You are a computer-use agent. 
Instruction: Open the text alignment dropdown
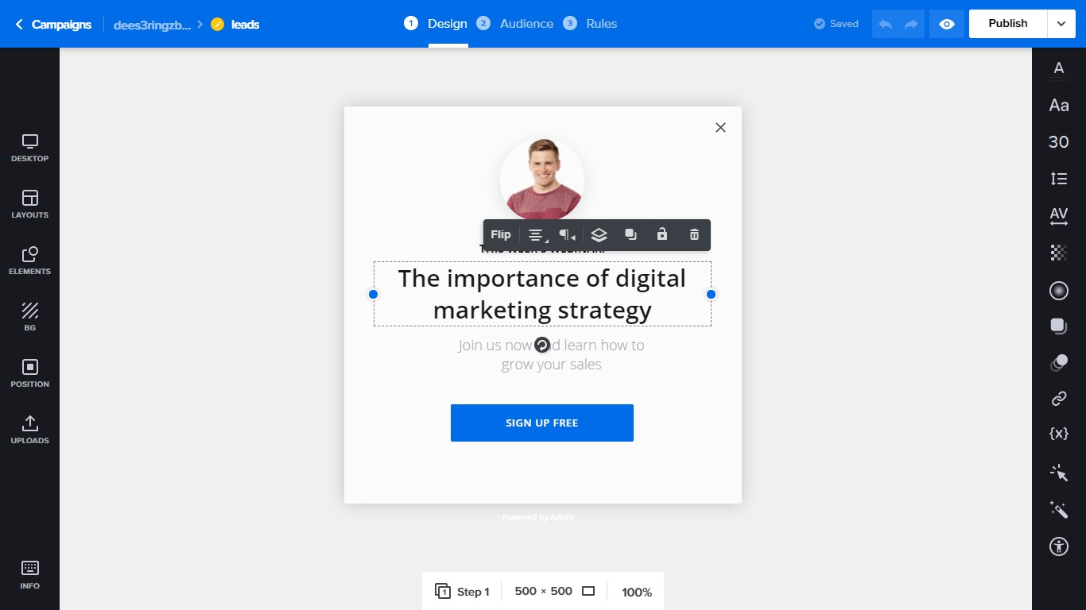[537, 235]
